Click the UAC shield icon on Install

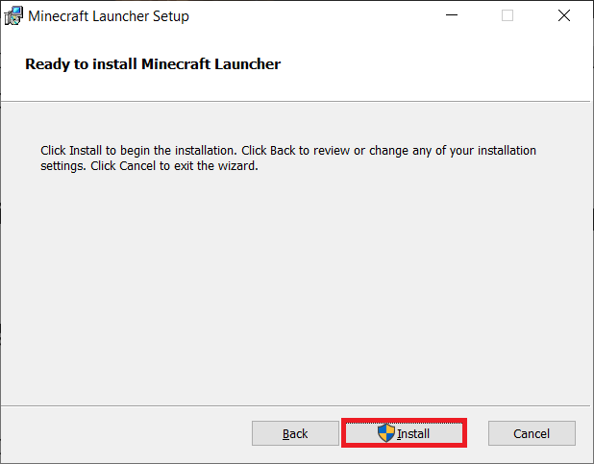click(x=386, y=433)
